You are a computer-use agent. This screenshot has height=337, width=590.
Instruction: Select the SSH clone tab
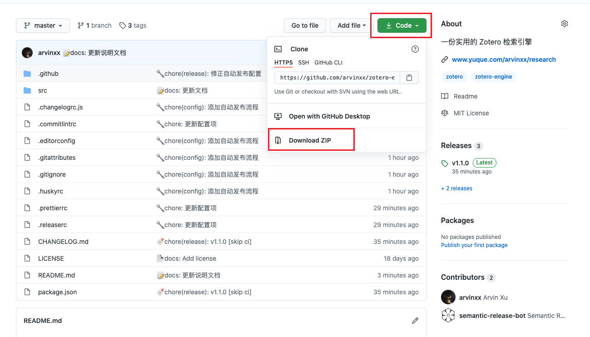coord(303,62)
